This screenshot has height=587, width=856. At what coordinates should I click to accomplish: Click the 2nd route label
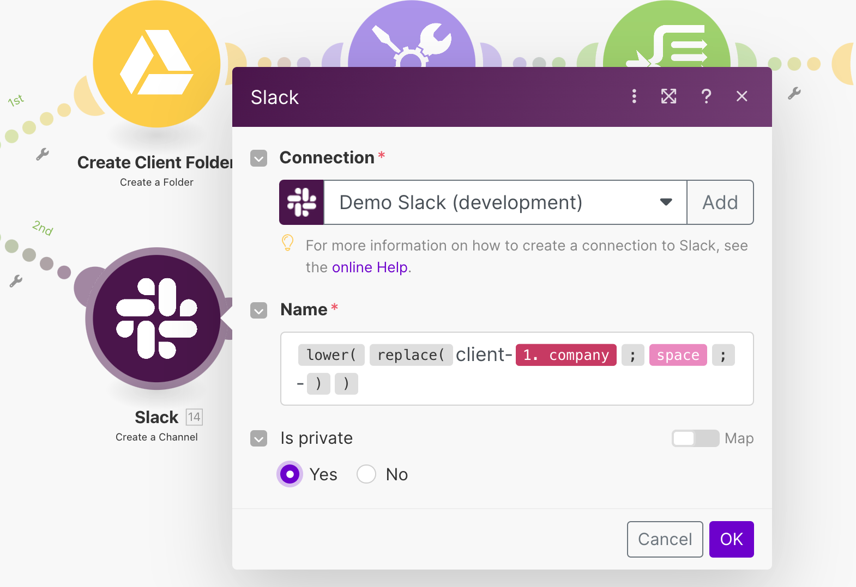pyautogui.click(x=43, y=228)
